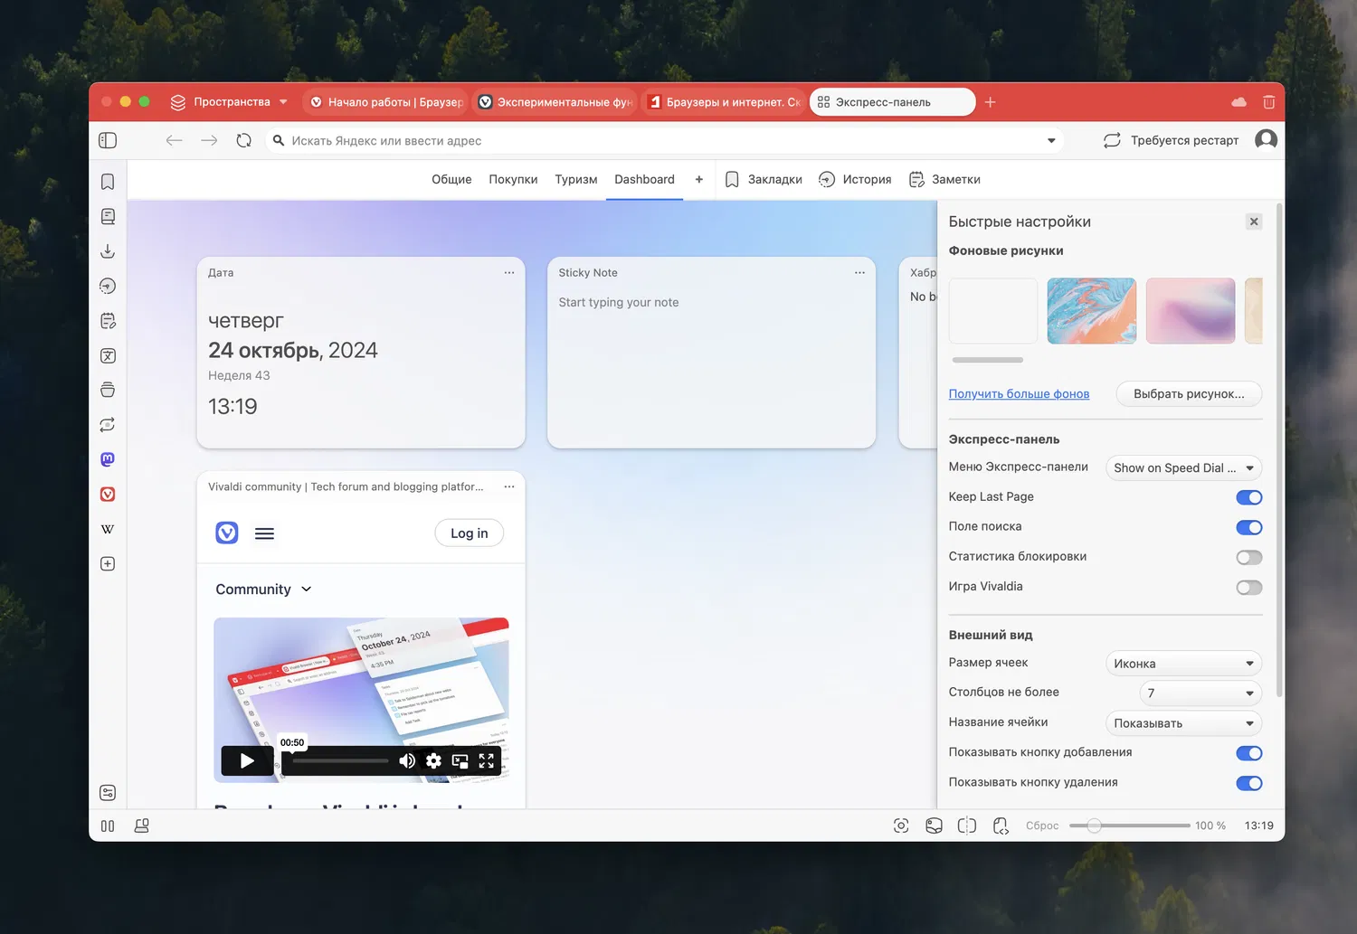This screenshot has height=934, width=1357.
Task: Expand address bar dropdown arrow
Action: point(1051,140)
